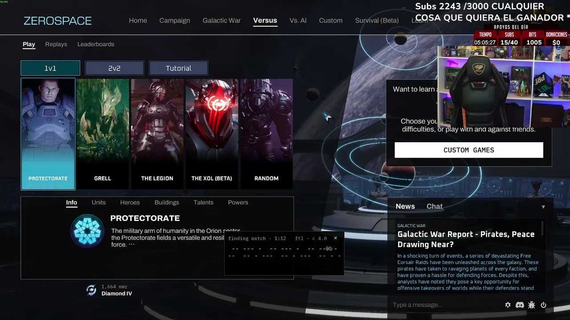570x320 pixels.
Task: Click the bug report icon
Action: (531, 305)
